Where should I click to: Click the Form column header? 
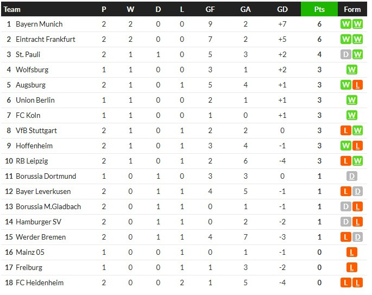click(352, 9)
